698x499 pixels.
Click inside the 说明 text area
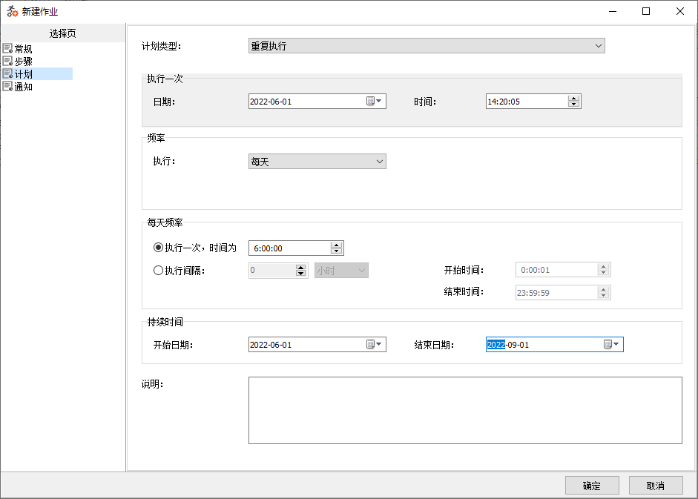[x=465, y=411]
